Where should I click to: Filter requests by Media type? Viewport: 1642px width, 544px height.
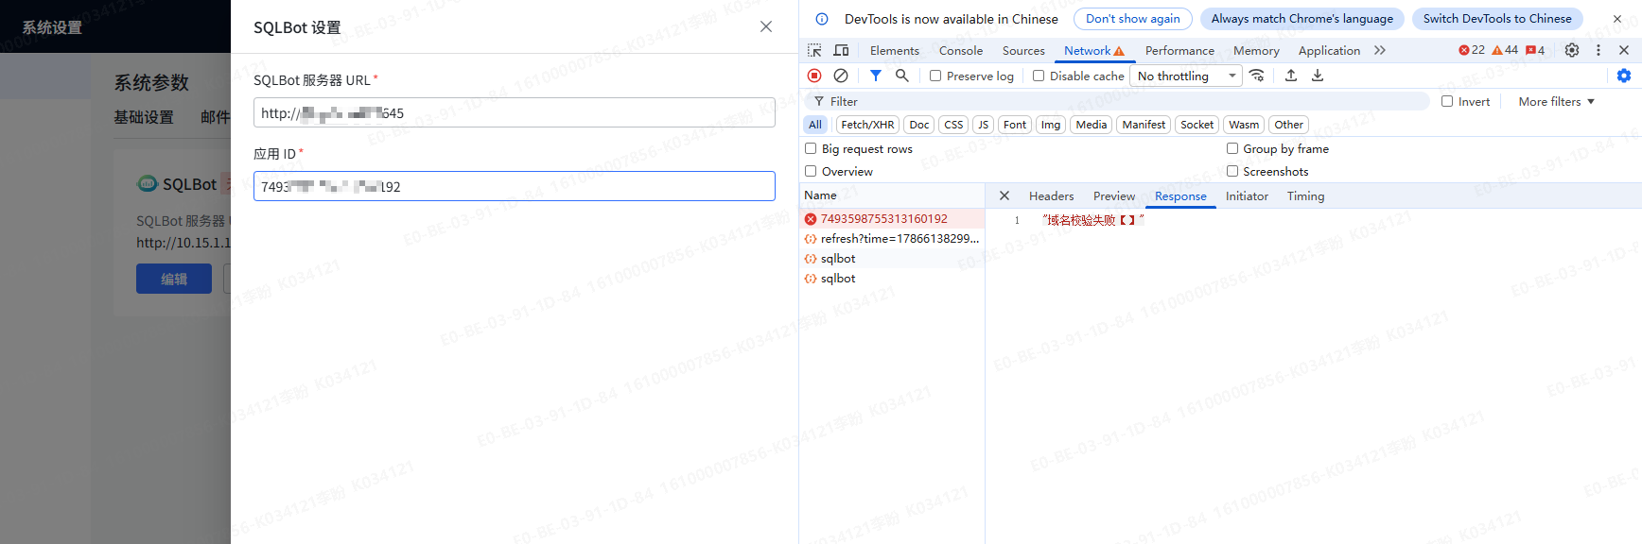click(1091, 125)
